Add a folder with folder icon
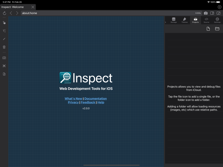 [217, 29]
